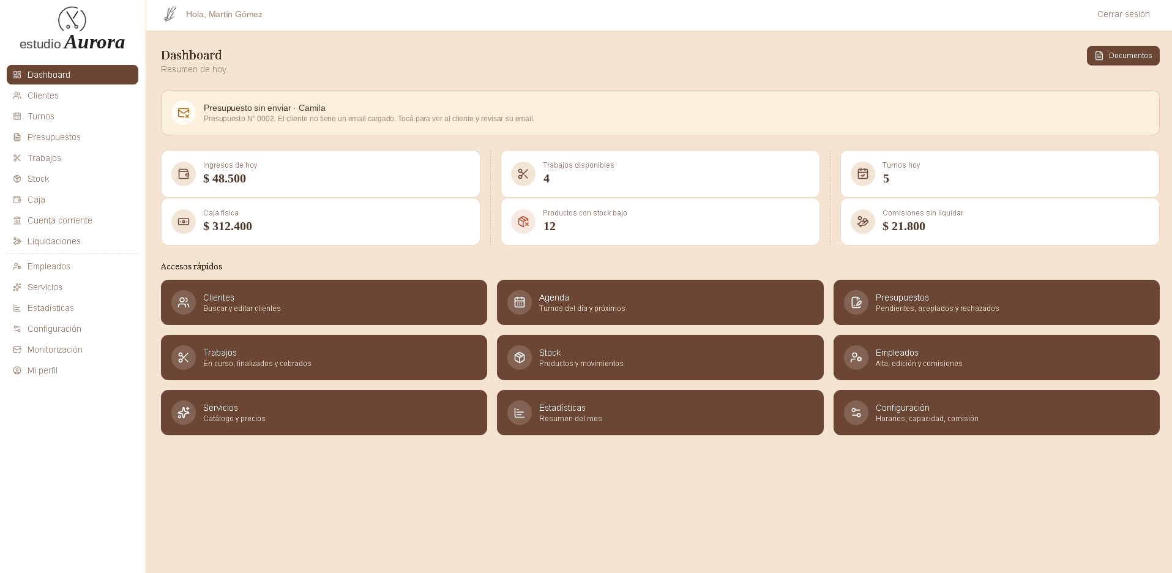1172x573 pixels.
Task: Click the Caja wallet icon in sidebar
Action: 17,200
